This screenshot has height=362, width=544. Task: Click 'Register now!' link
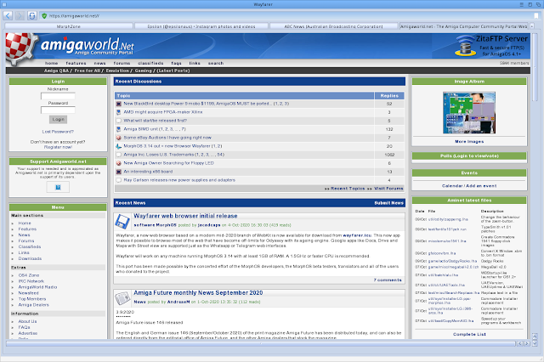58,147
